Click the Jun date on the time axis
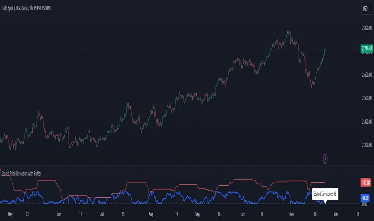The image size is (374, 221). click(59, 214)
